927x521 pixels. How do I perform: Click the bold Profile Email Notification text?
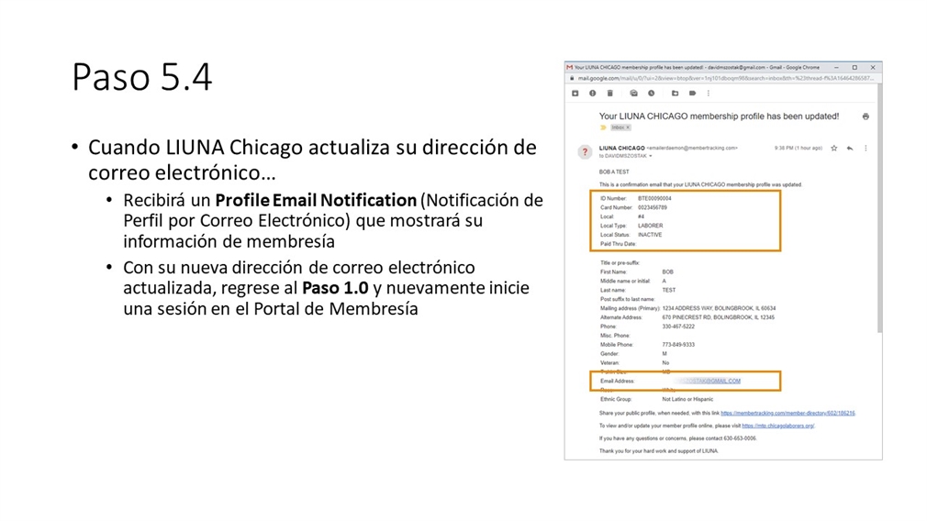(x=316, y=200)
